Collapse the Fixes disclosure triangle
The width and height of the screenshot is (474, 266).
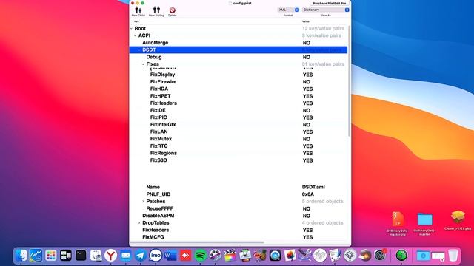pyautogui.click(x=143, y=64)
